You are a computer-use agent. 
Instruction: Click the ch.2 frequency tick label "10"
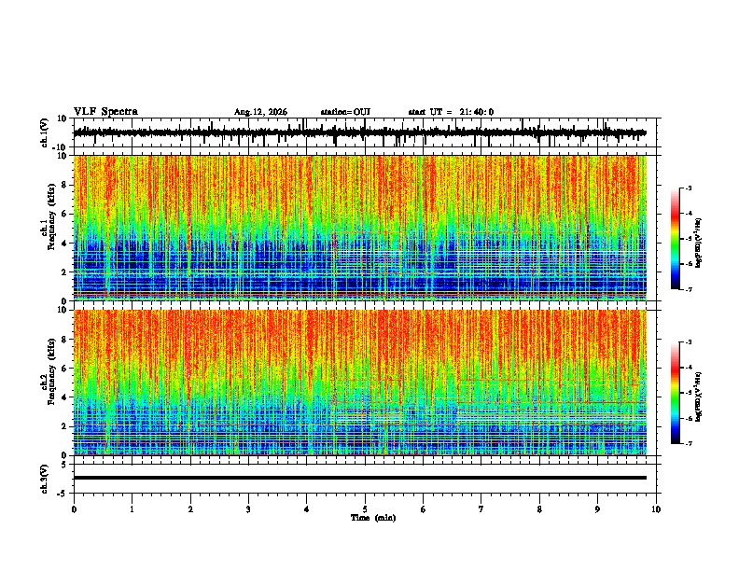pyautogui.click(x=63, y=310)
